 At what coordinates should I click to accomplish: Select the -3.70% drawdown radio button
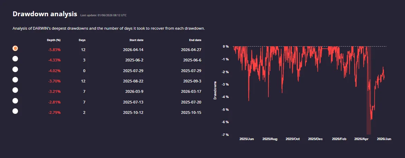tap(15, 80)
